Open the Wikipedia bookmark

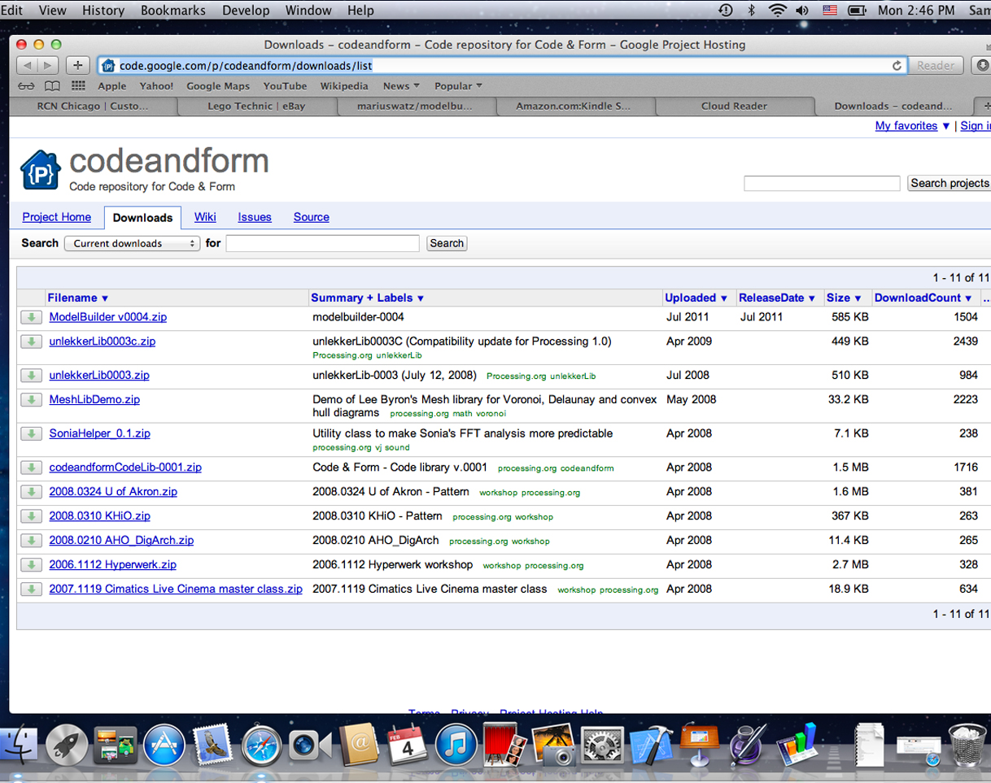point(344,86)
